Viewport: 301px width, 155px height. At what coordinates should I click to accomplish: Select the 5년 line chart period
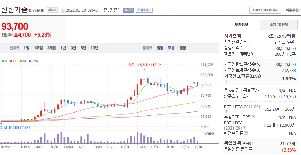[x=83, y=48]
